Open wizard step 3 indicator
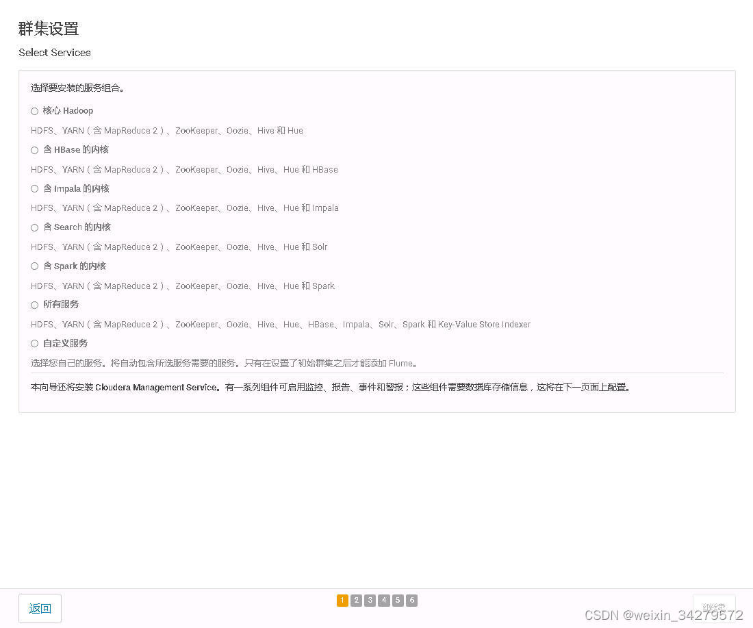This screenshot has width=753, height=628. 370,600
